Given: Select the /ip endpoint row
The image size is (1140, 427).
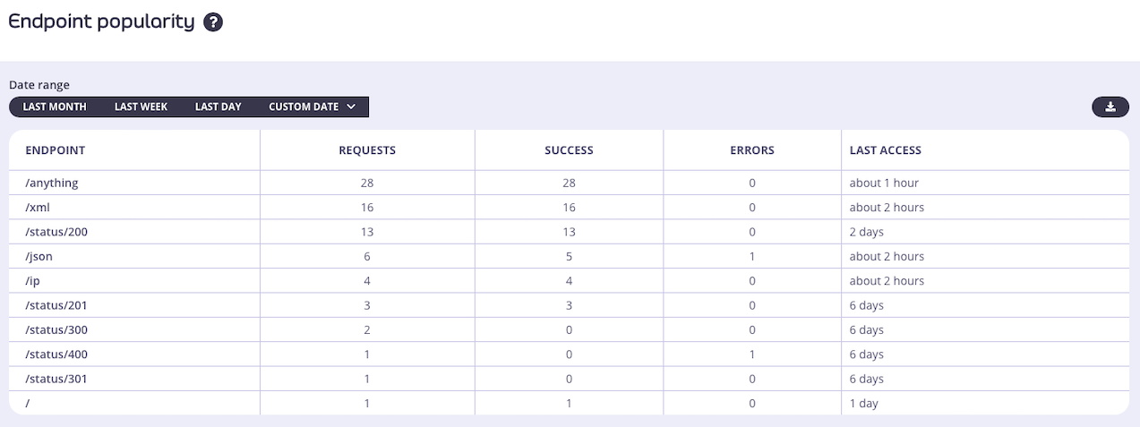Looking at the screenshot, I should [x=35, y=281].
